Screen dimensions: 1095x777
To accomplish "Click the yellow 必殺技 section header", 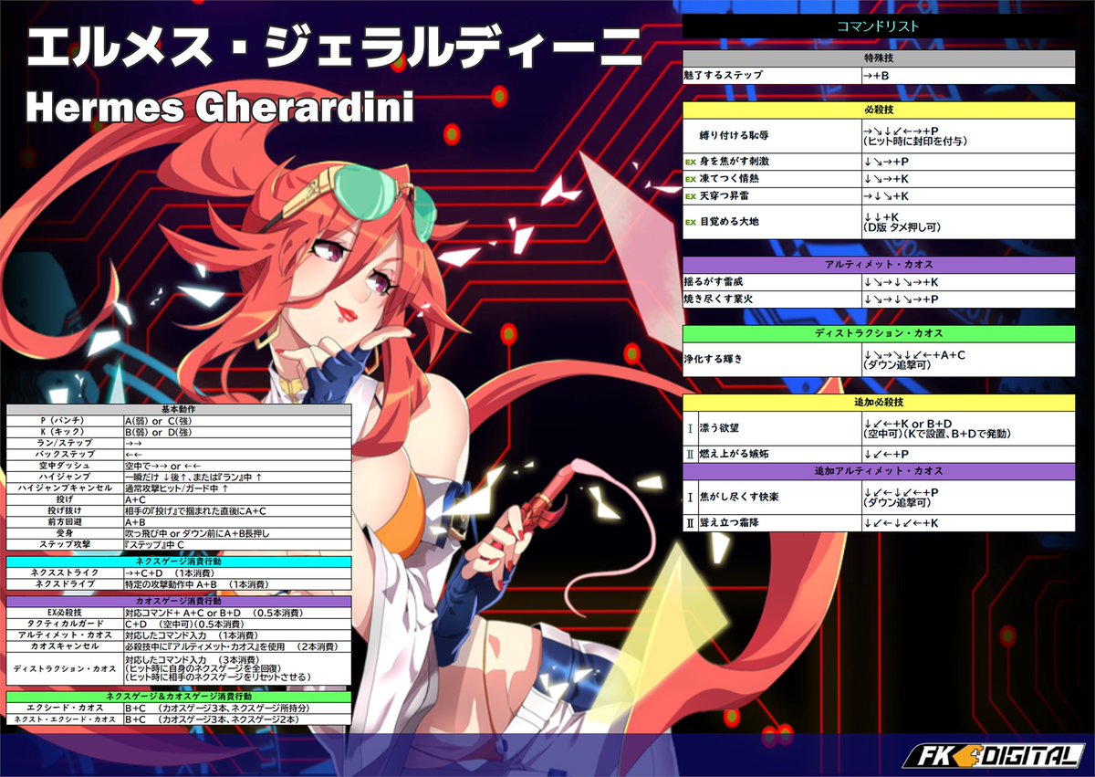I will pos(878,110).
